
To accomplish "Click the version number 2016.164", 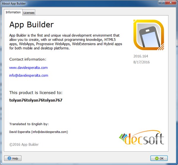I will [x=141, y=56].
